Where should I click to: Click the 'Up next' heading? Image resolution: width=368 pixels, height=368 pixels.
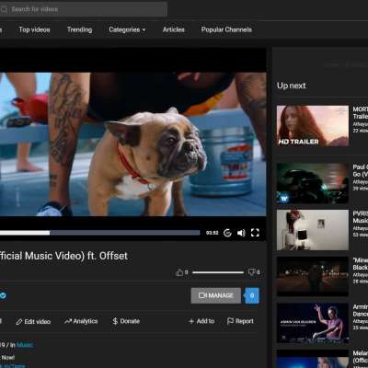pyautogui.click(x=292, y=86)
